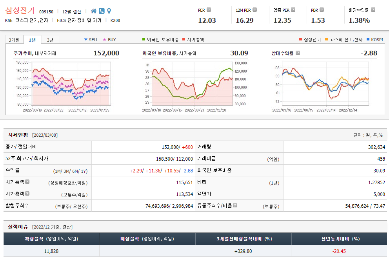Click the 실적이슈 section heading

pos(18,227)
